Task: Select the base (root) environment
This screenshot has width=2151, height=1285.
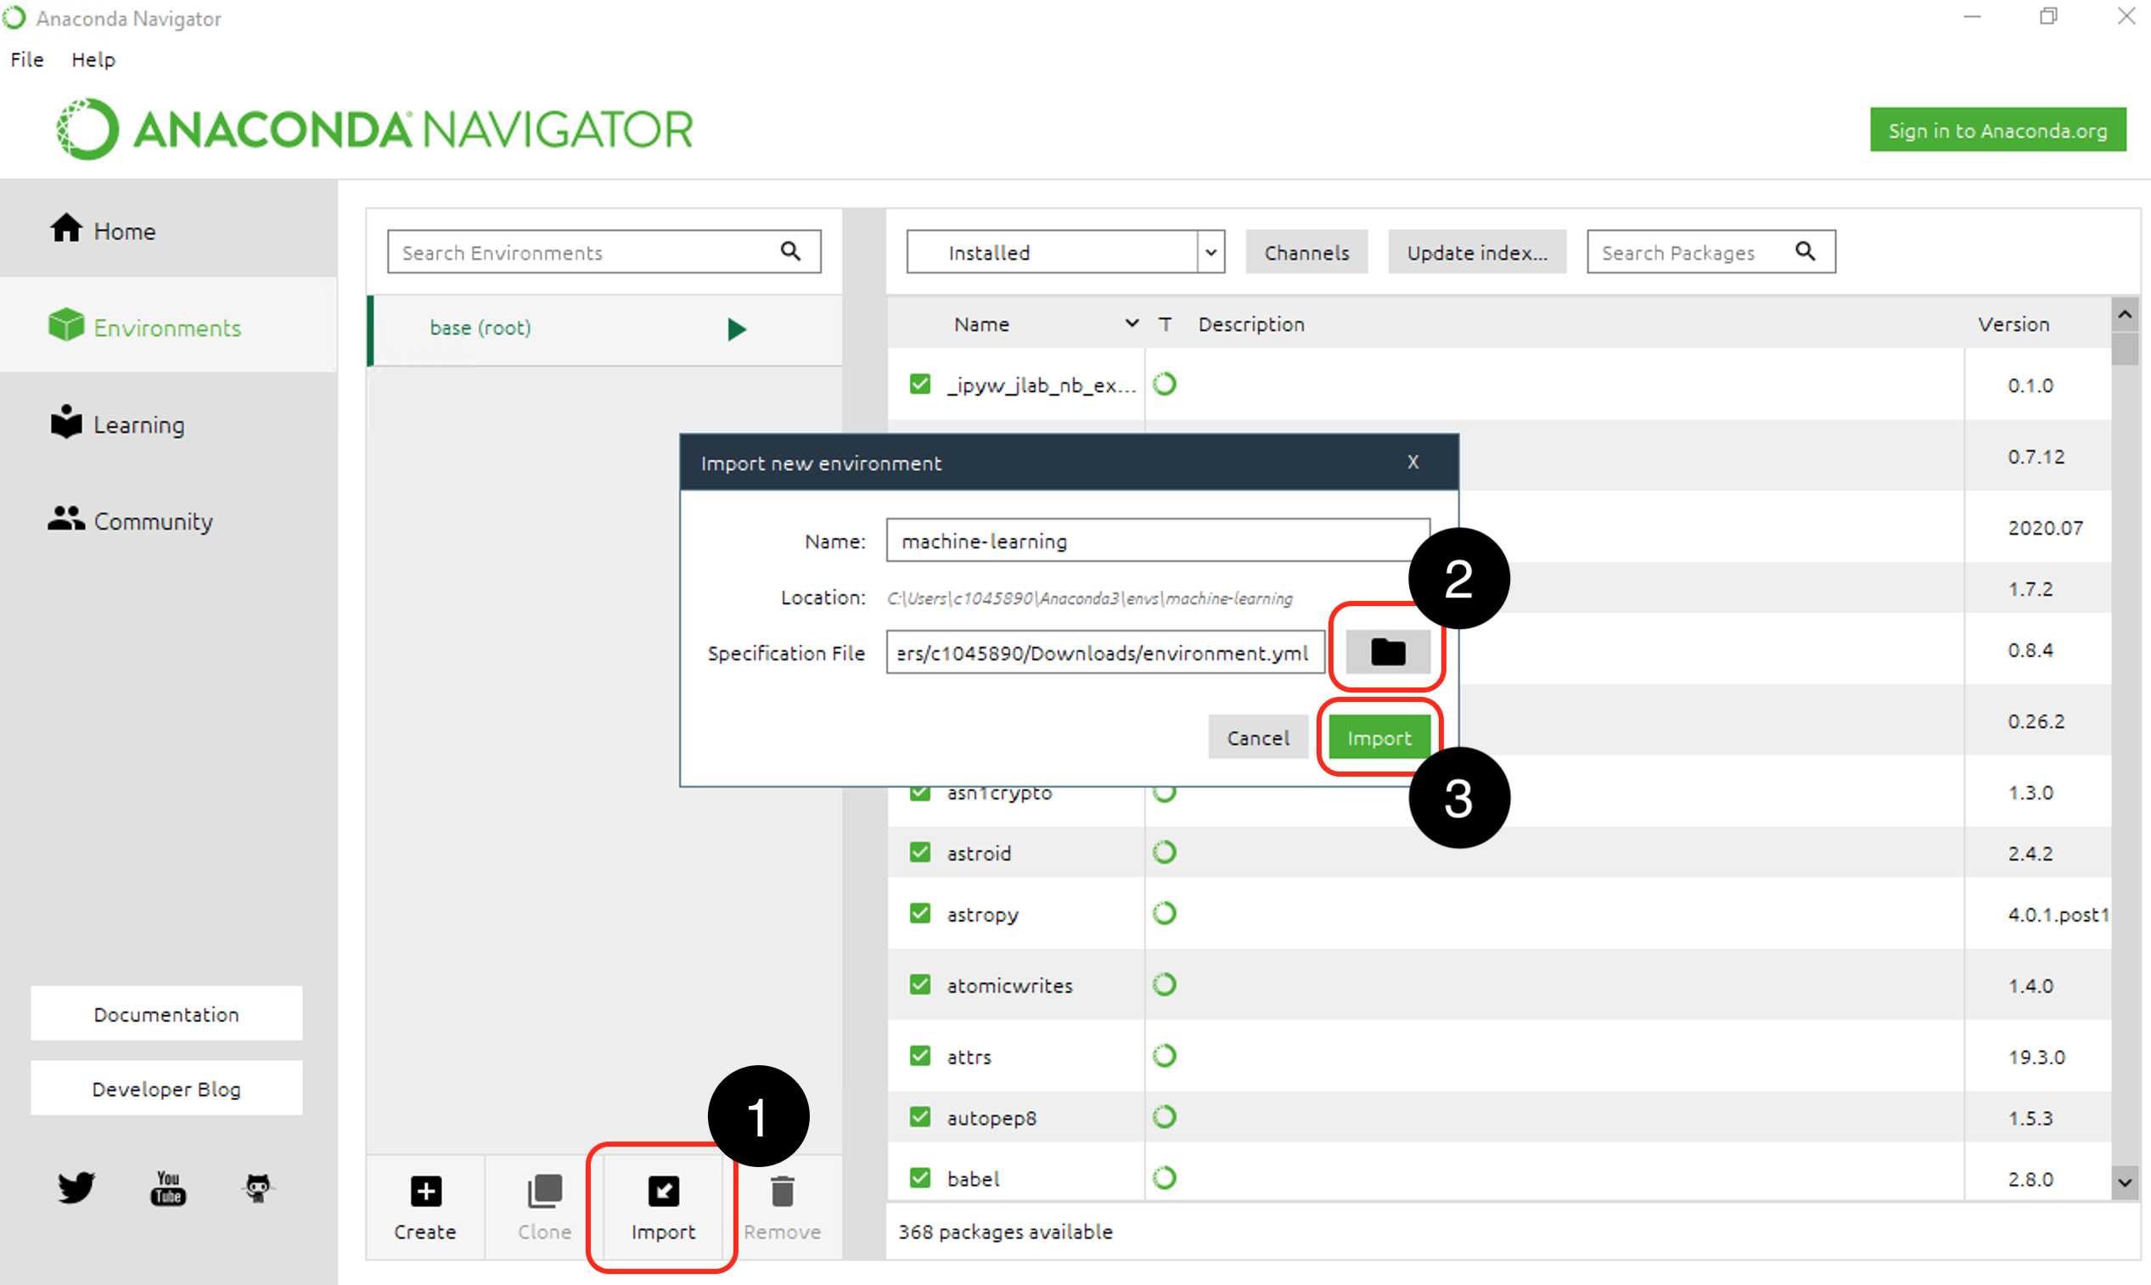Action: [x=605, y=329]
